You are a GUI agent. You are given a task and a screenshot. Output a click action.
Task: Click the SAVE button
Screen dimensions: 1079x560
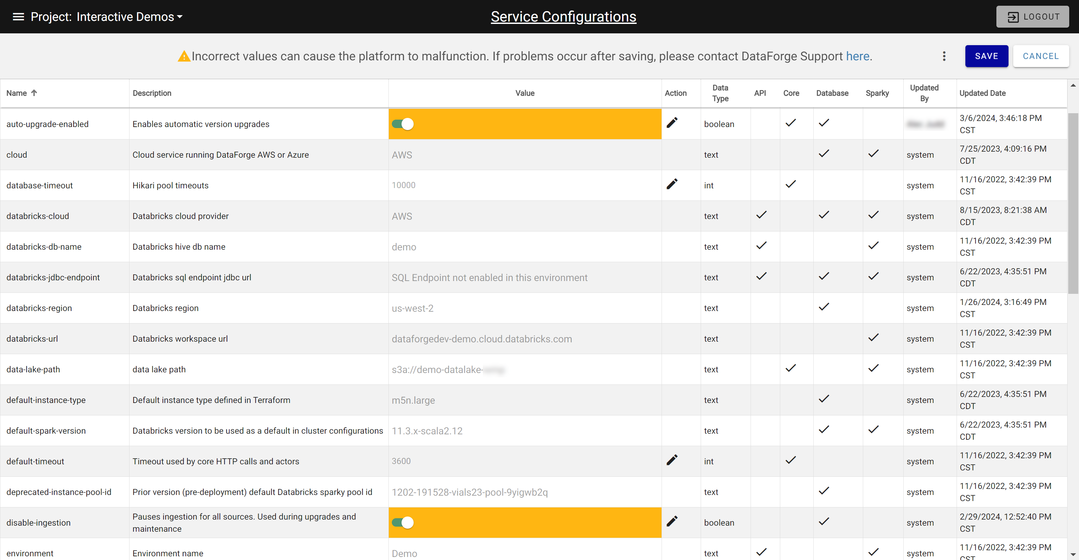[x=986, y=56]
